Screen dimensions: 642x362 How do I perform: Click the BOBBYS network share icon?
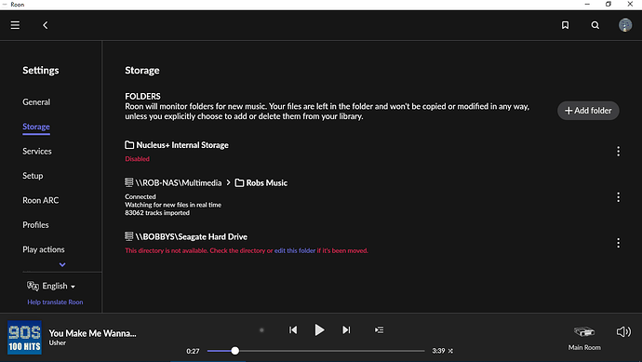pyautogui.click(x=129, y=236)
